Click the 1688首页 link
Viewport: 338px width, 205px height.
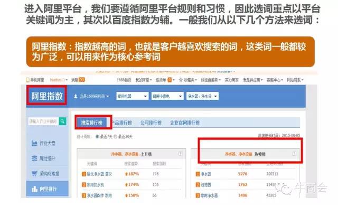point(124,80)
